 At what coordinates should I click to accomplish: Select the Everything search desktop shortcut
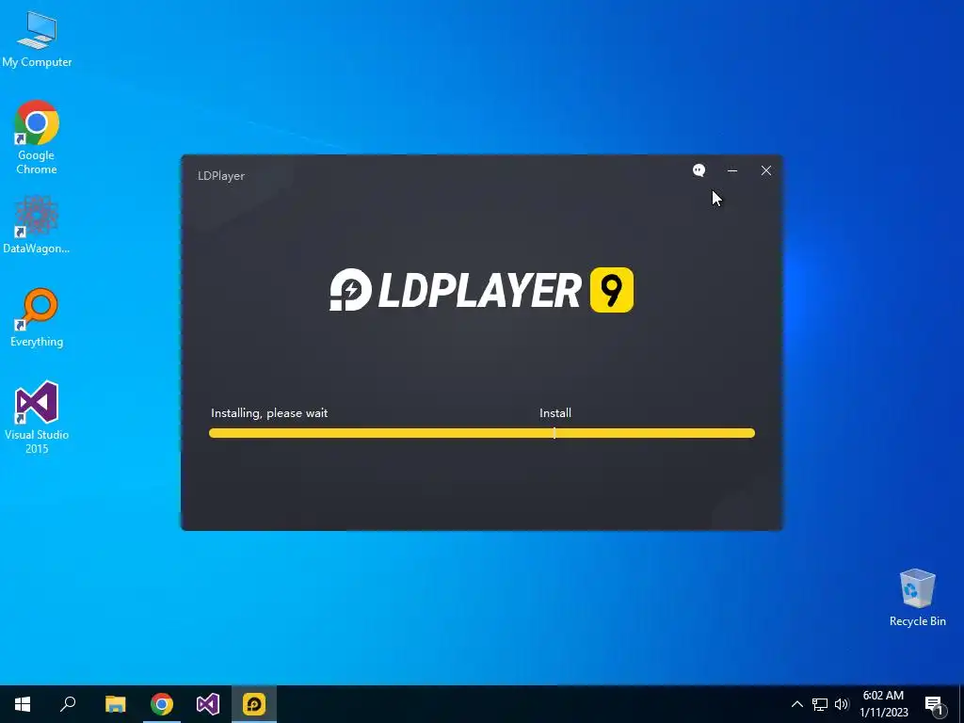coord(37,318)
